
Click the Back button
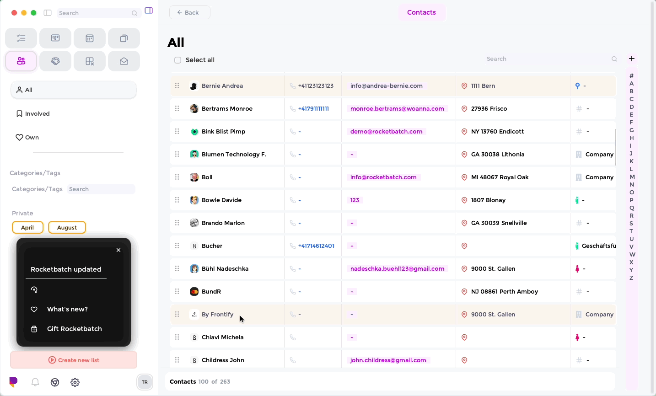coord(190,12)
